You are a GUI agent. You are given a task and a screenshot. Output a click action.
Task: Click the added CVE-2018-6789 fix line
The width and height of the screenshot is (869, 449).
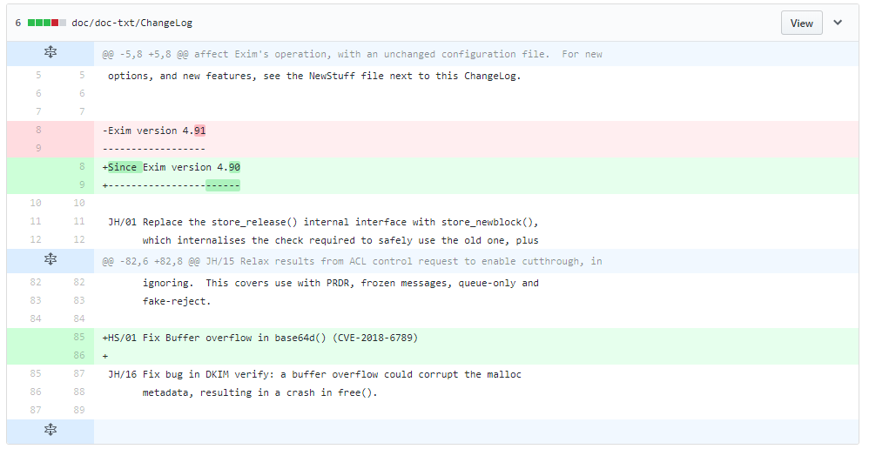[261, 338]
